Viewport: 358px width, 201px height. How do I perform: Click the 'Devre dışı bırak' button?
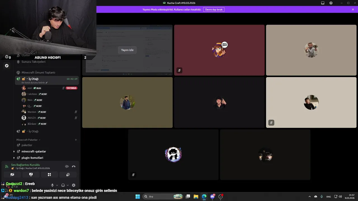(x=214, y=9)
